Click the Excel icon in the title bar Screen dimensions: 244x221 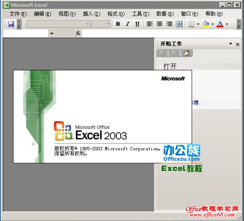(x=6, y=5)
